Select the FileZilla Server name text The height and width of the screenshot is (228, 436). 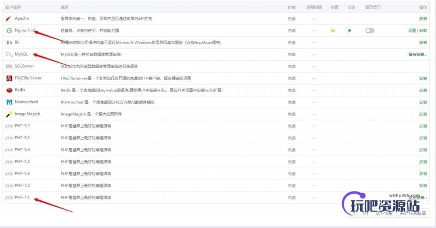(28, 78)
